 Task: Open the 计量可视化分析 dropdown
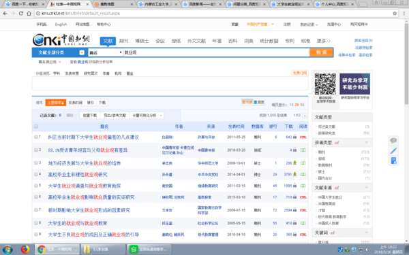(147, 116)
